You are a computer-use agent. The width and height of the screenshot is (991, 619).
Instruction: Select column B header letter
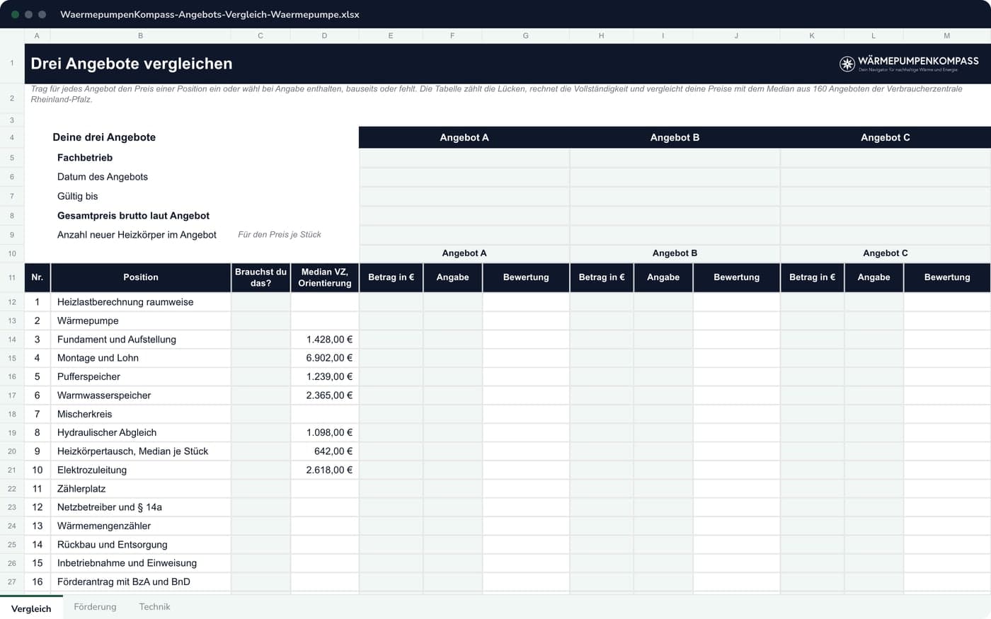[x=140, y=35]
